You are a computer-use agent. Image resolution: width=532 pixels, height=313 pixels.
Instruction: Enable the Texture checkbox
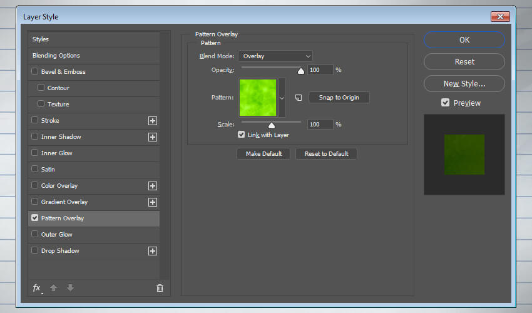coord(41,104)
